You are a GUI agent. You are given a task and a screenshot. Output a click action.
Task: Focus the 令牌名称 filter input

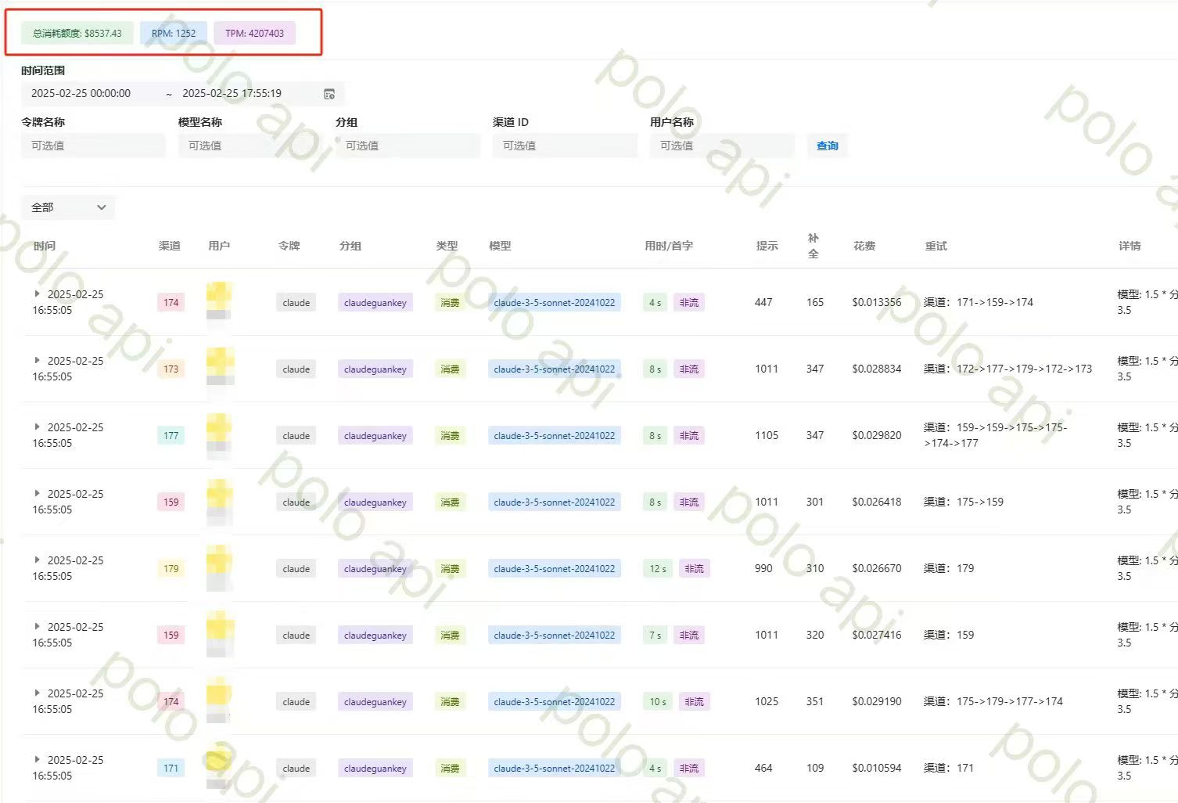[93, 146]
